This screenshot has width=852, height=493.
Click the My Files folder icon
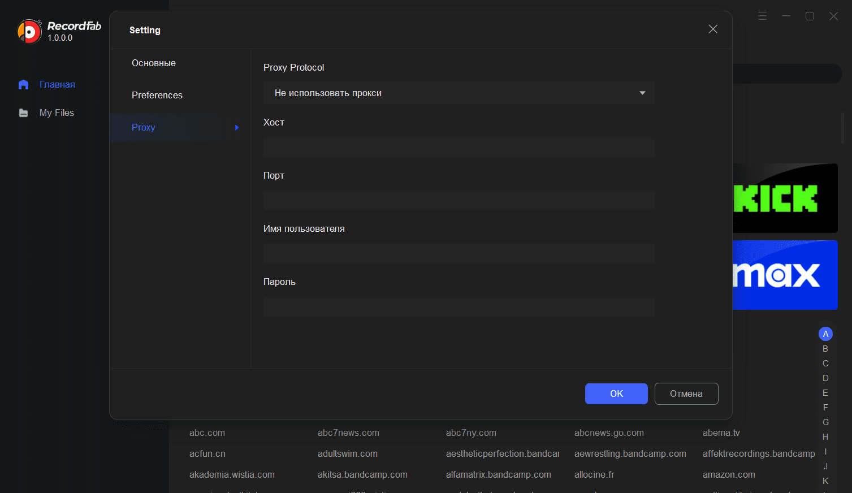click(x=23, y=113)
